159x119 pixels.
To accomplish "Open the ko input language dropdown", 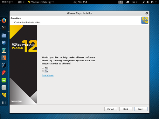I will tap(135, 2).
